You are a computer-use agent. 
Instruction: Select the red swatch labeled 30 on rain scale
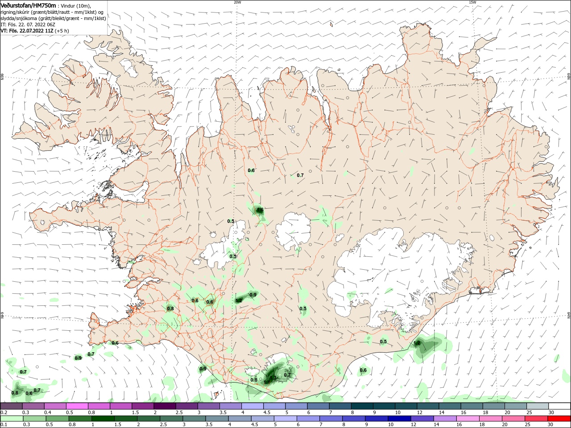[x=559, y=419]
